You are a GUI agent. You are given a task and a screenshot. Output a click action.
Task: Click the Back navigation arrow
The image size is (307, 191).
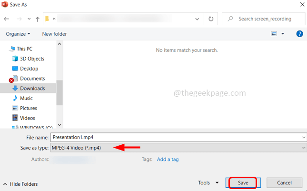point(7,19)
